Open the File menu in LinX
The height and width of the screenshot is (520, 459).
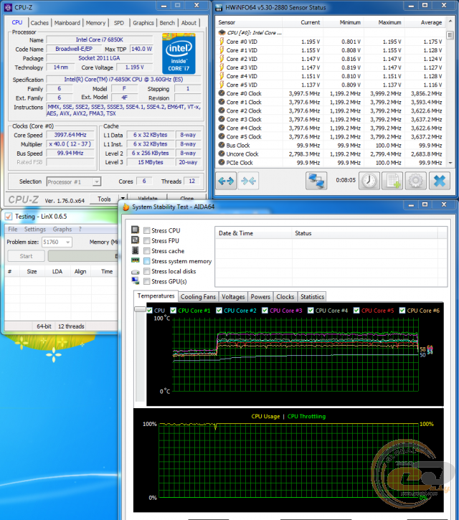(x=13, y=229)
